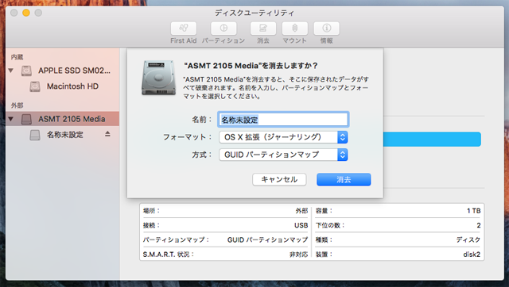Click the 場所 value 外部

[x=301, y=211]
